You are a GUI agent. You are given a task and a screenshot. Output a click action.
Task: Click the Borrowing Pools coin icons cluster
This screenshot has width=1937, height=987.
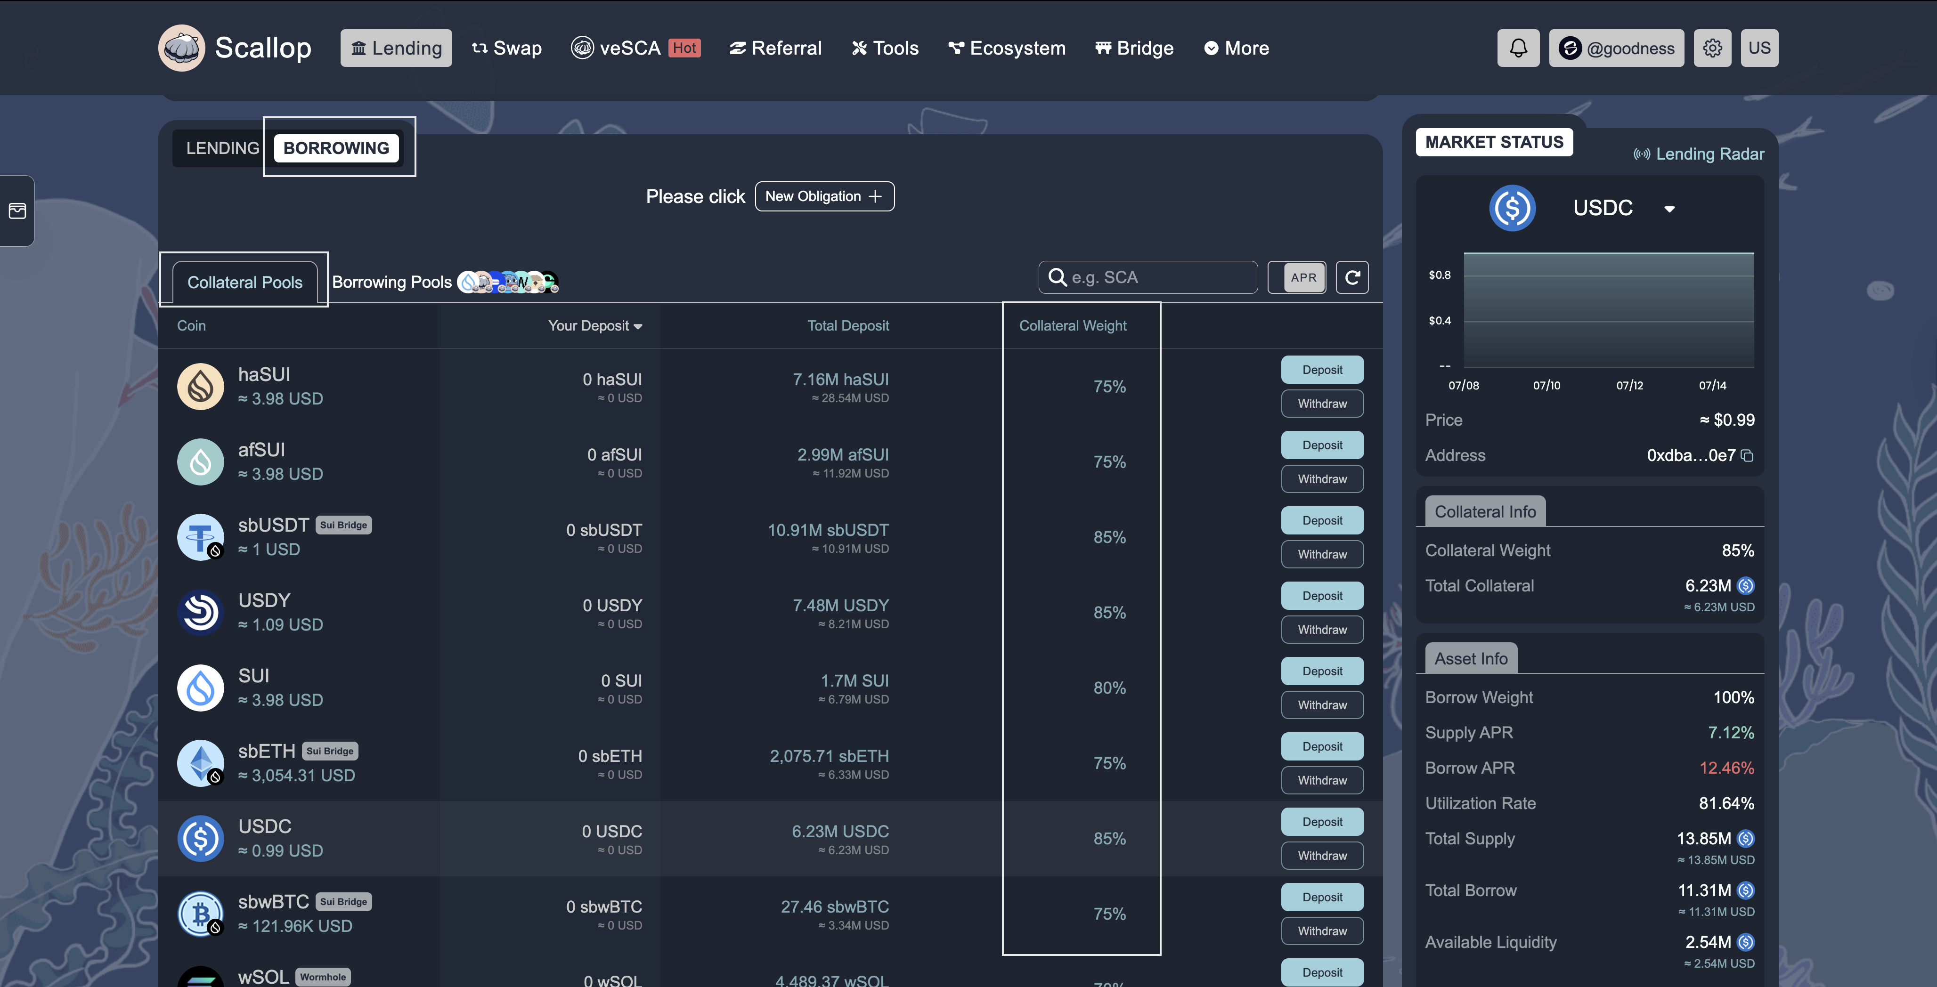(x=508, y=282)
